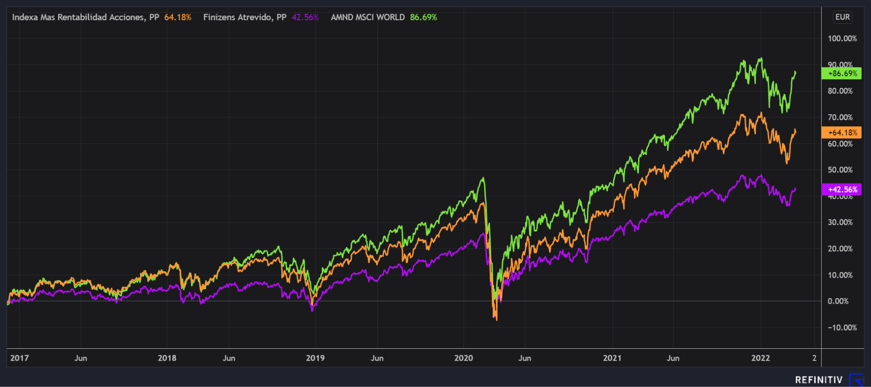Select AMND MSCI WORLD legend label
Screen dimensions: 871x387
click(x=368, y=17)
